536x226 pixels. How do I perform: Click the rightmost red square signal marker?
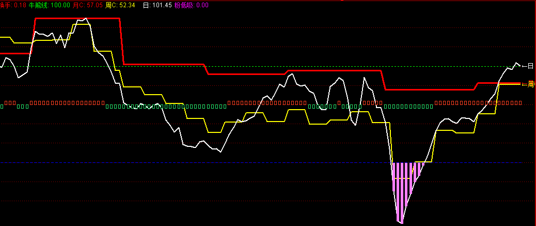(519, 102)
